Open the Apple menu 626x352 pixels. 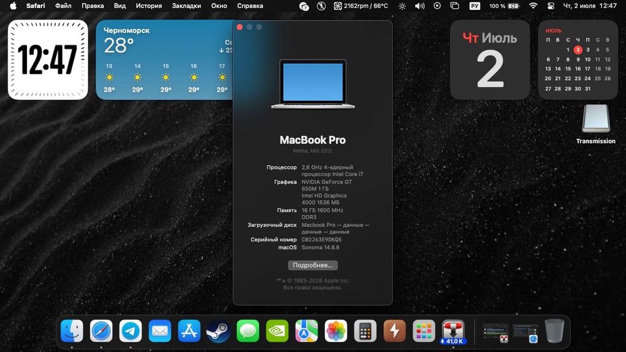pyautogui.click(x=13, y=6)
